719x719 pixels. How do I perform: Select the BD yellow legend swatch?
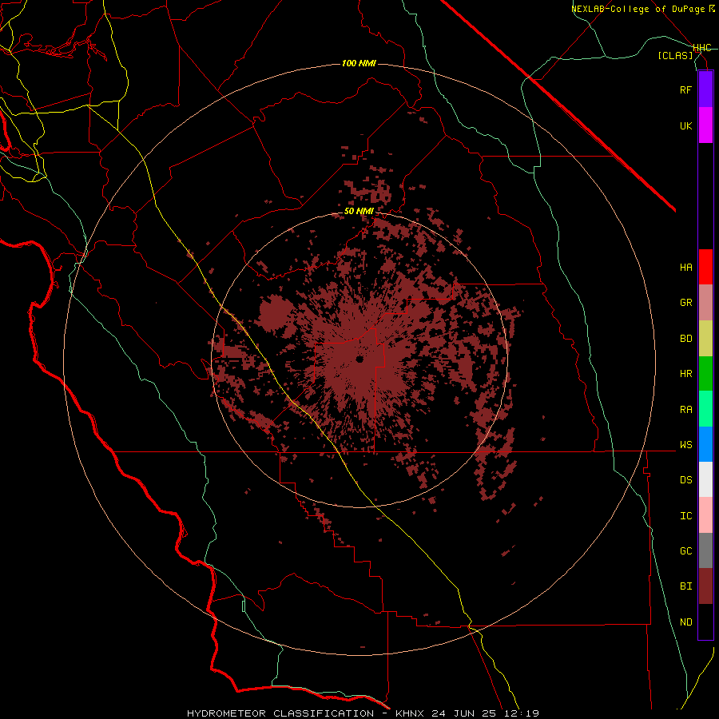pos(705,338)
